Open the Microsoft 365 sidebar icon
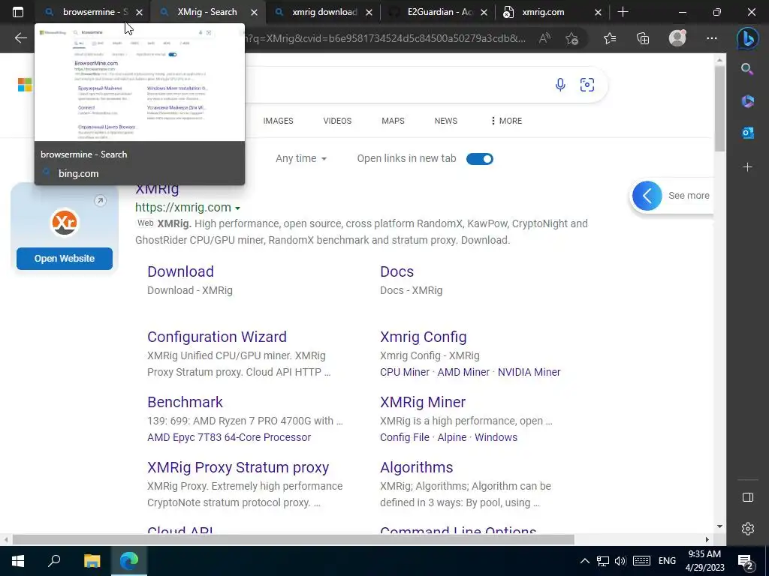Screen dimensions: 769x576 [747, 101]
